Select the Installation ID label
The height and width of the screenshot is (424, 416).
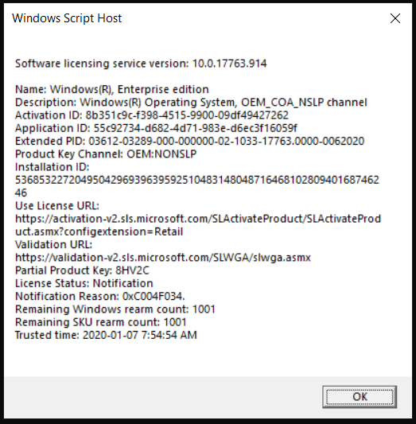click(52, 167)
